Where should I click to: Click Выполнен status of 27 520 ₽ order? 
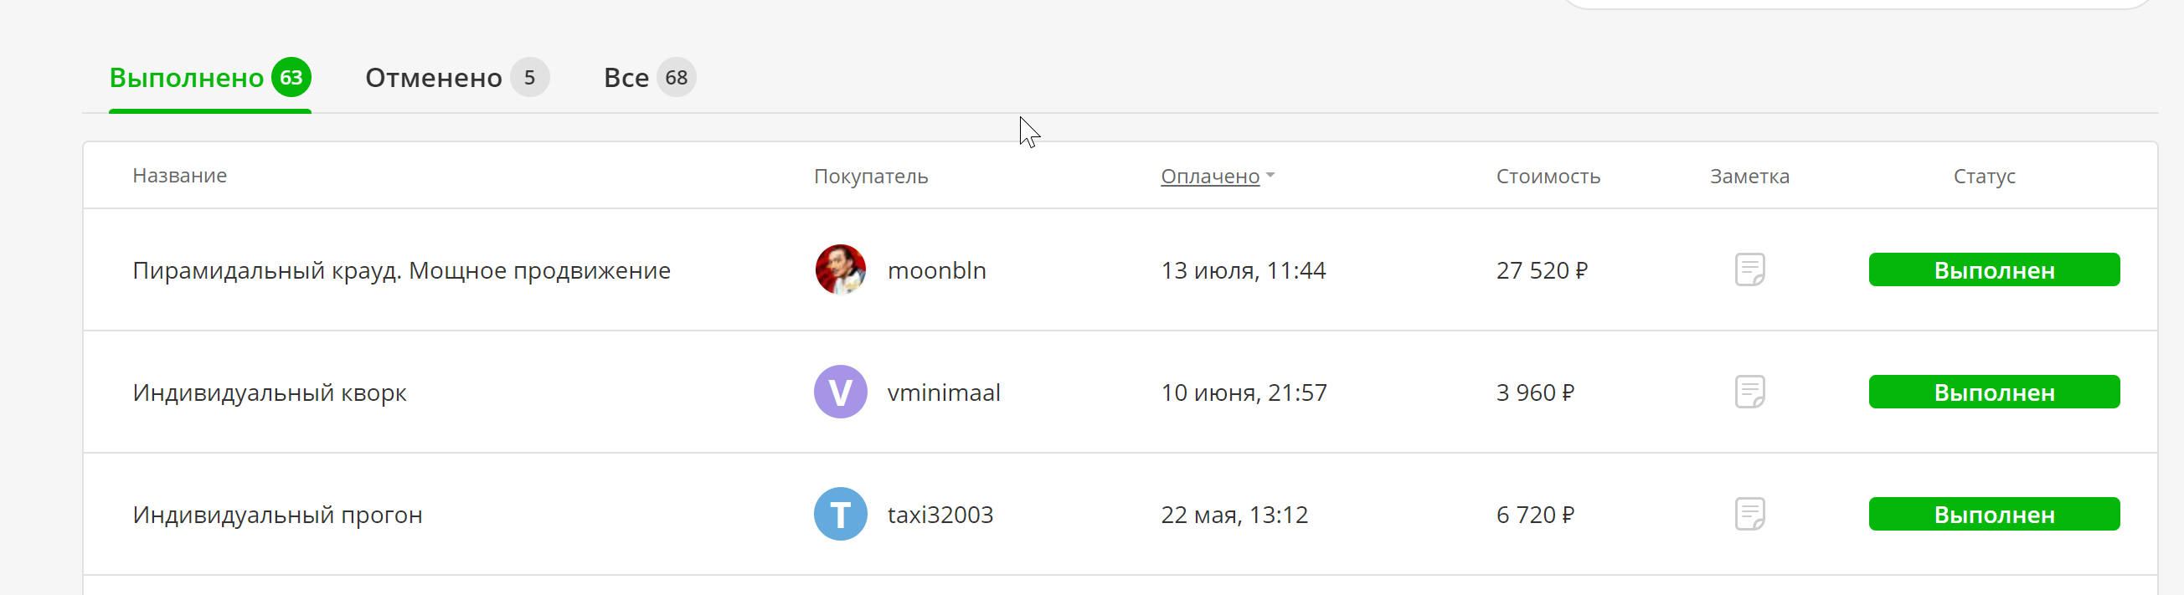[x=1993, y=269]
